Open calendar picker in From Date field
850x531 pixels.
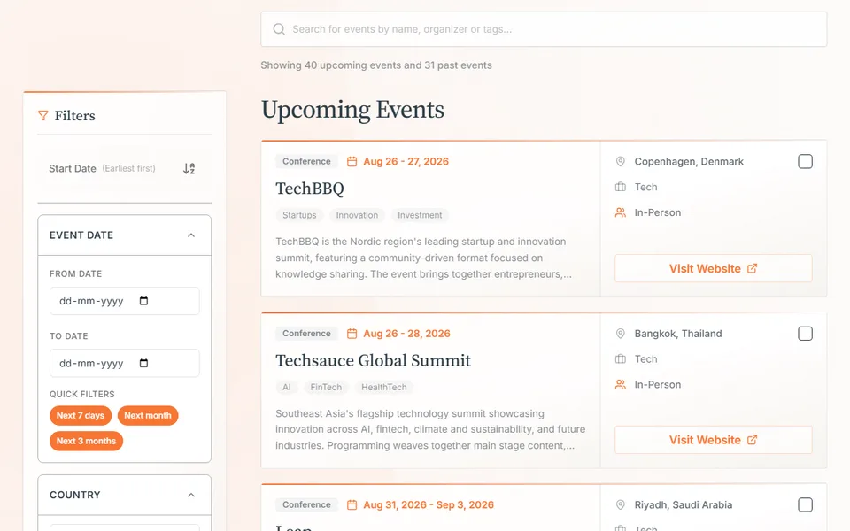143,301
